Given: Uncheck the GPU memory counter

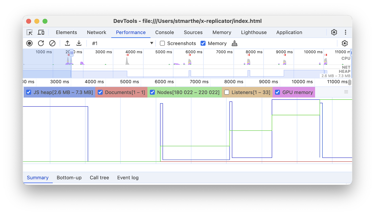Looking at the screenshot, I should pyautogui.click(x=277, y=92).
